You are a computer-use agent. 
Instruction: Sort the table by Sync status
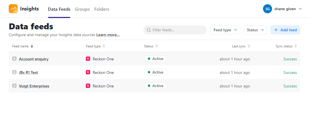[296, 46]
